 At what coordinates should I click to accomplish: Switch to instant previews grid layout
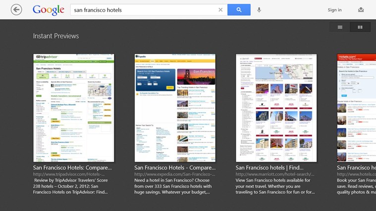click(x=360, y=27)
